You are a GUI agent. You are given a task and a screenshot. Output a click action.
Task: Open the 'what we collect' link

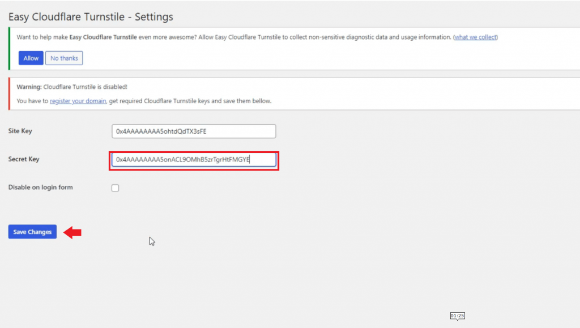pyautogui.click(x=475, y=37)
